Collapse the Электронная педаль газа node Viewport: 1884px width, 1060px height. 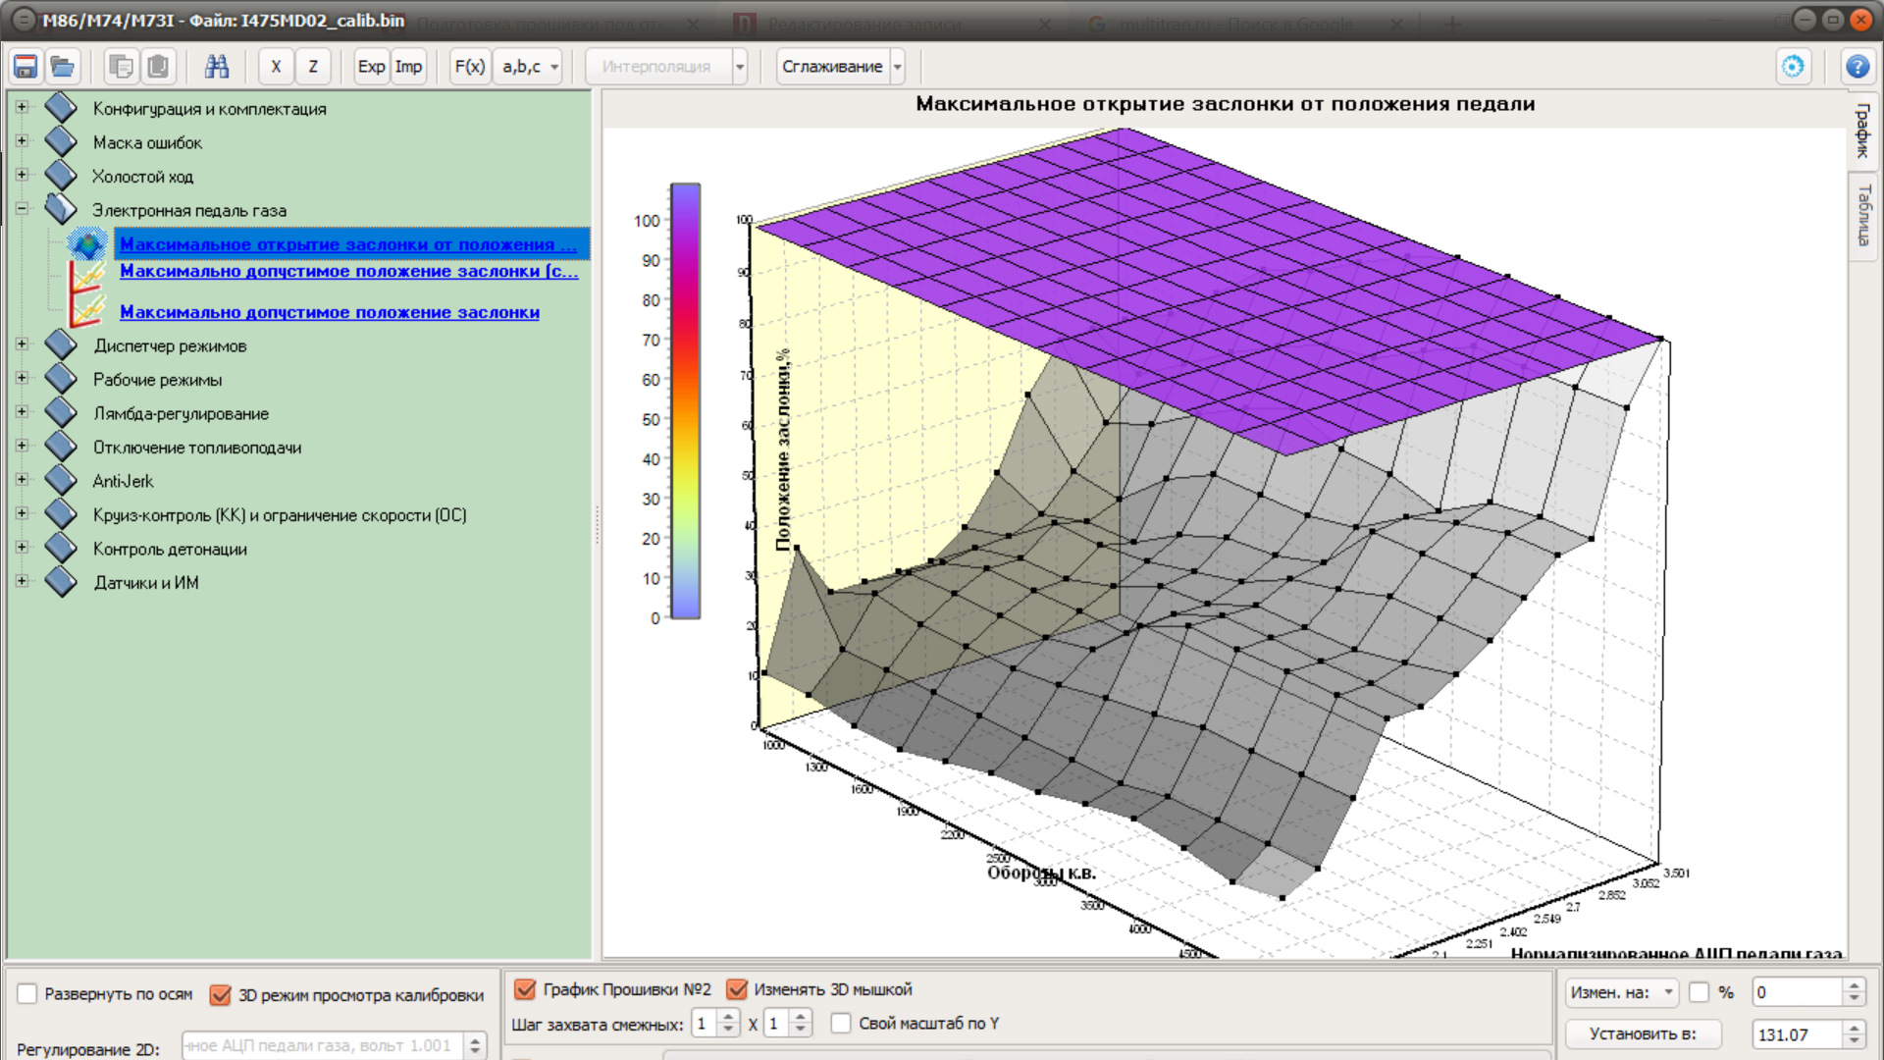22,208
